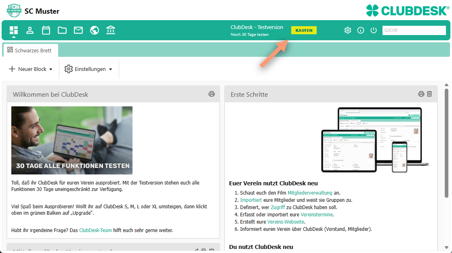Screen dimensions: 452x253
Task: Open settings gear in green bar
Action: pos(348,30)
